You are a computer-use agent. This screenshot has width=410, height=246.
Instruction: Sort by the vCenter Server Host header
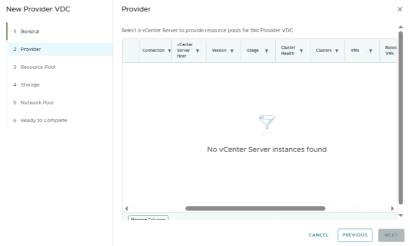point(185,50)
